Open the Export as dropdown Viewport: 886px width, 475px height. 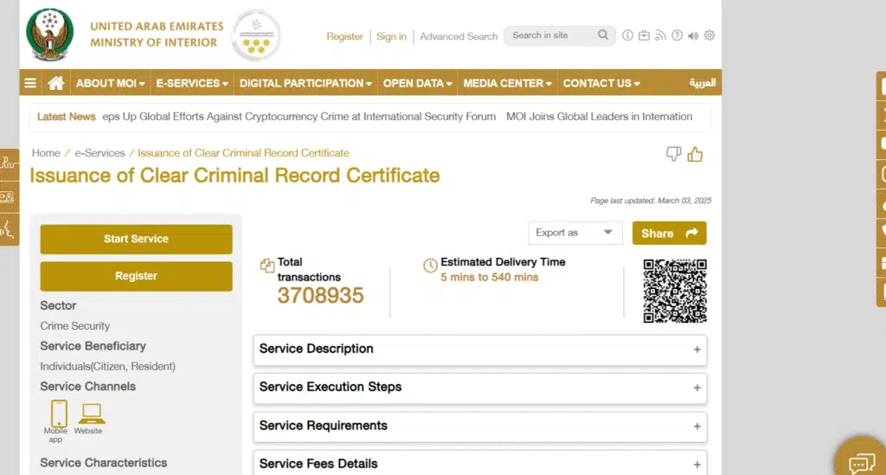(x=575, y=233)
